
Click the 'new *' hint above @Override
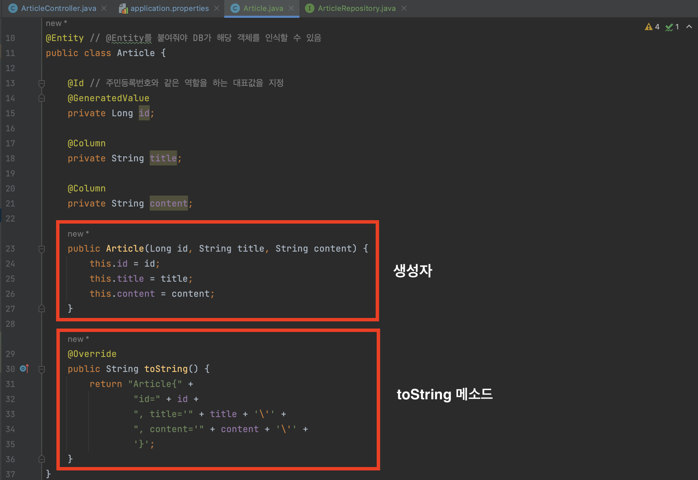click(x=78, y=339)
